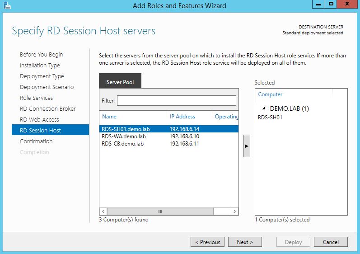Select RDS-CB.demo.lab in server list
Image resolution: width=360 pixels, height=254 pixels.
(x=123, y=144)
